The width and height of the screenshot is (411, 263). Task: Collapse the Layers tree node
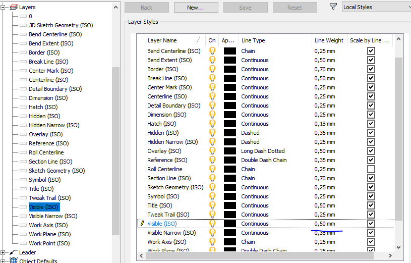(3, 8)
